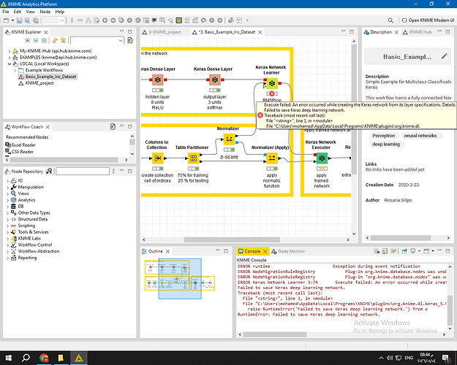457x365 pixels.
Task: Click the Clear Console icon
Action: point(377,251)
